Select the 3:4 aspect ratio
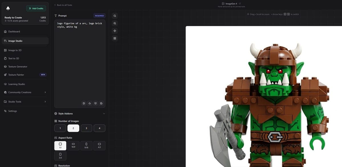The height and width of the screenshot is (167, 342). [60, 156]
